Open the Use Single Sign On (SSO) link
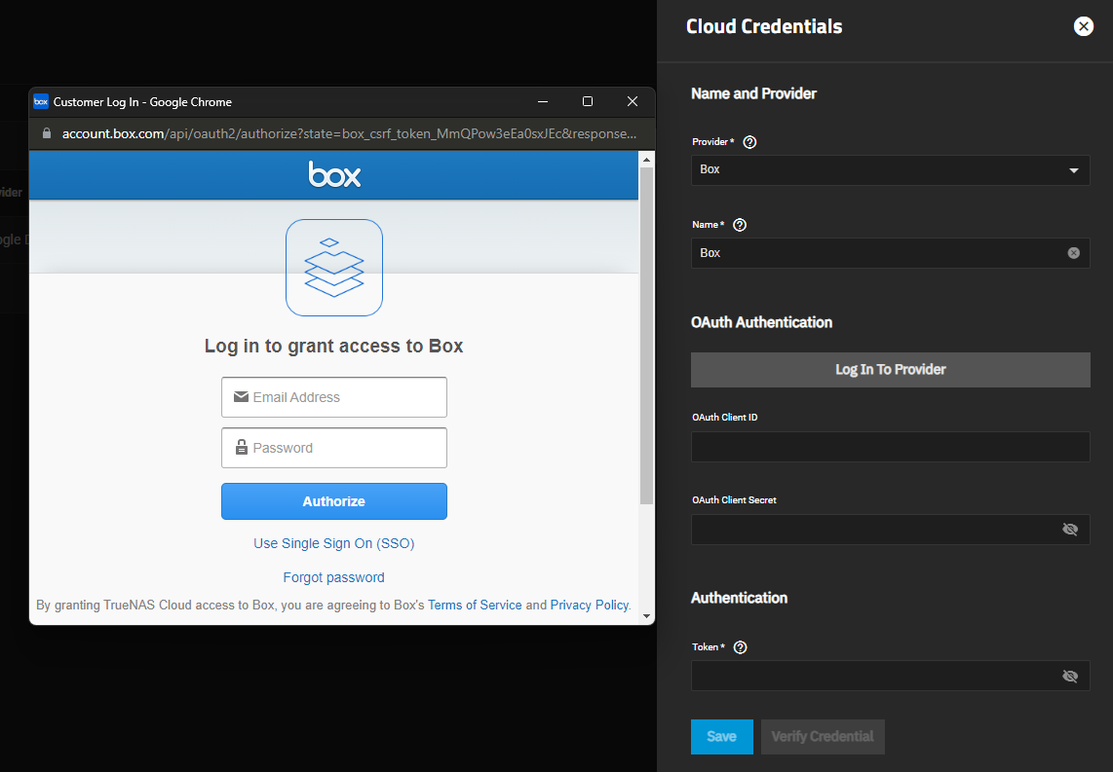This screenshot has width=1113, height=772. tap(334, 543)
